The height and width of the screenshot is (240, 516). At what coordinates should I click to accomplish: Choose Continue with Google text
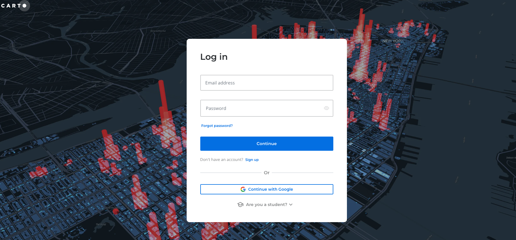[270, 189]
